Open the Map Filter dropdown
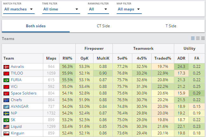206x137 pixels. 129,9
